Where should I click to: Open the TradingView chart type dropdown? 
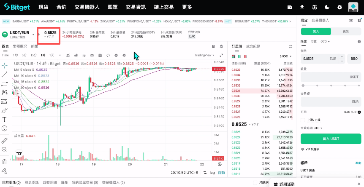pyautogui.click(x=206, y=55)
